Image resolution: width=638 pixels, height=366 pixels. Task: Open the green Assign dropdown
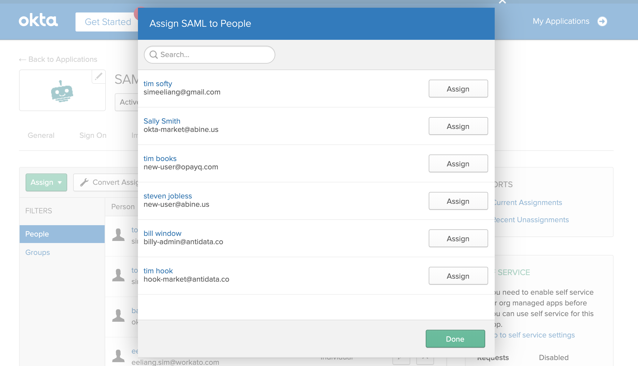pyautogui.click(x=46, y=182)
